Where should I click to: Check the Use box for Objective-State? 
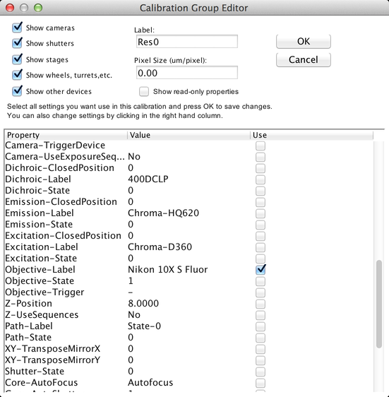pos(261,281)
